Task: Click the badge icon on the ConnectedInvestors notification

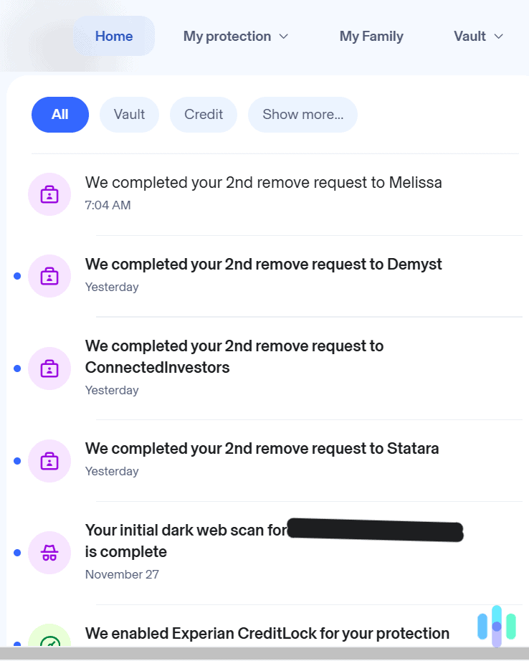Action: 49,368
